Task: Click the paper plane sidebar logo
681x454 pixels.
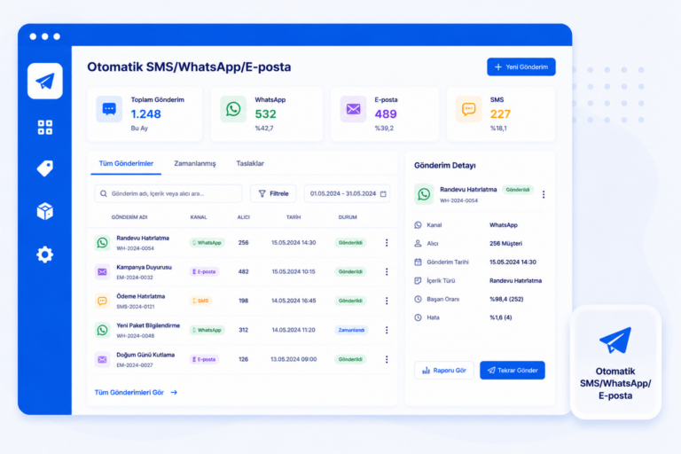Action: (x=44, y=82)
